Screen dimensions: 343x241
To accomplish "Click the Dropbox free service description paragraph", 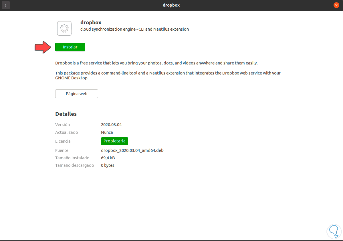I will tap(156, 63).
